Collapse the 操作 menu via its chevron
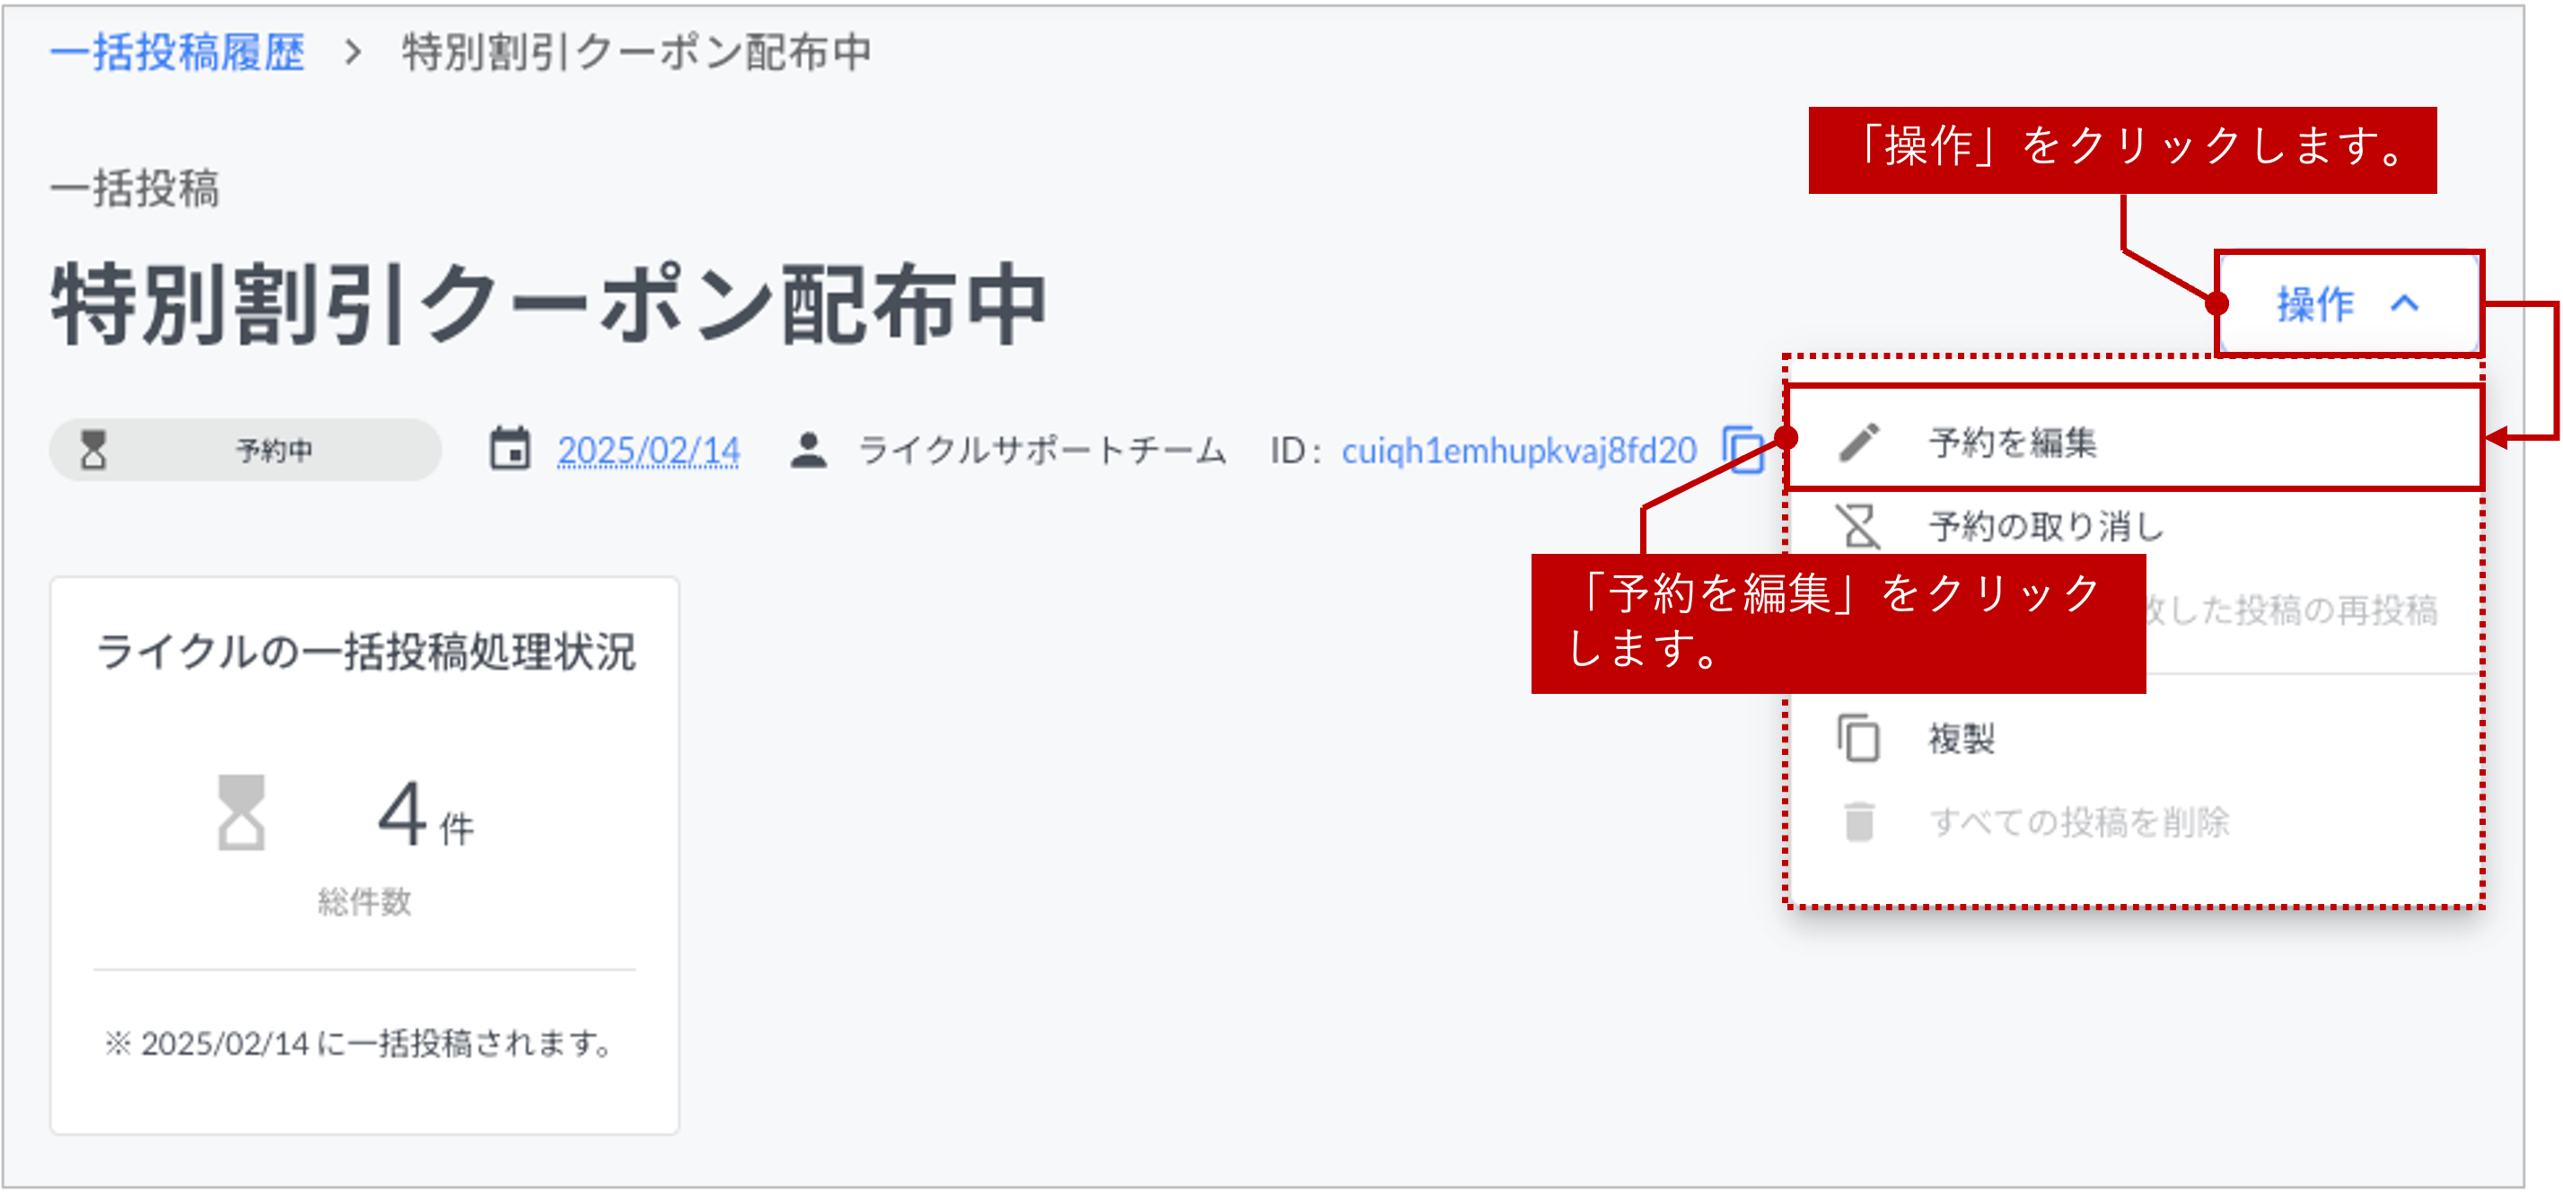Image resolution: width=2563 pixels, height=1193 pixels. pyautogui.click(x=2408, y=305)
